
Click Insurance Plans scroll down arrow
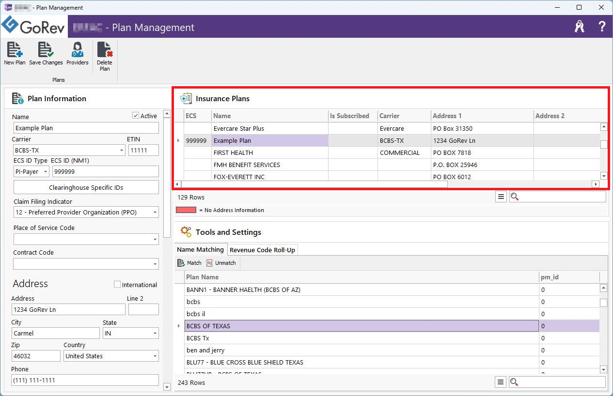pyautogui.click(x=604, y=176)
